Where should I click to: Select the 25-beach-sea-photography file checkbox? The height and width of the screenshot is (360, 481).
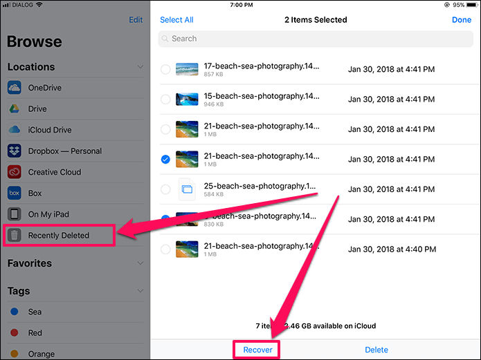(165, 189)
